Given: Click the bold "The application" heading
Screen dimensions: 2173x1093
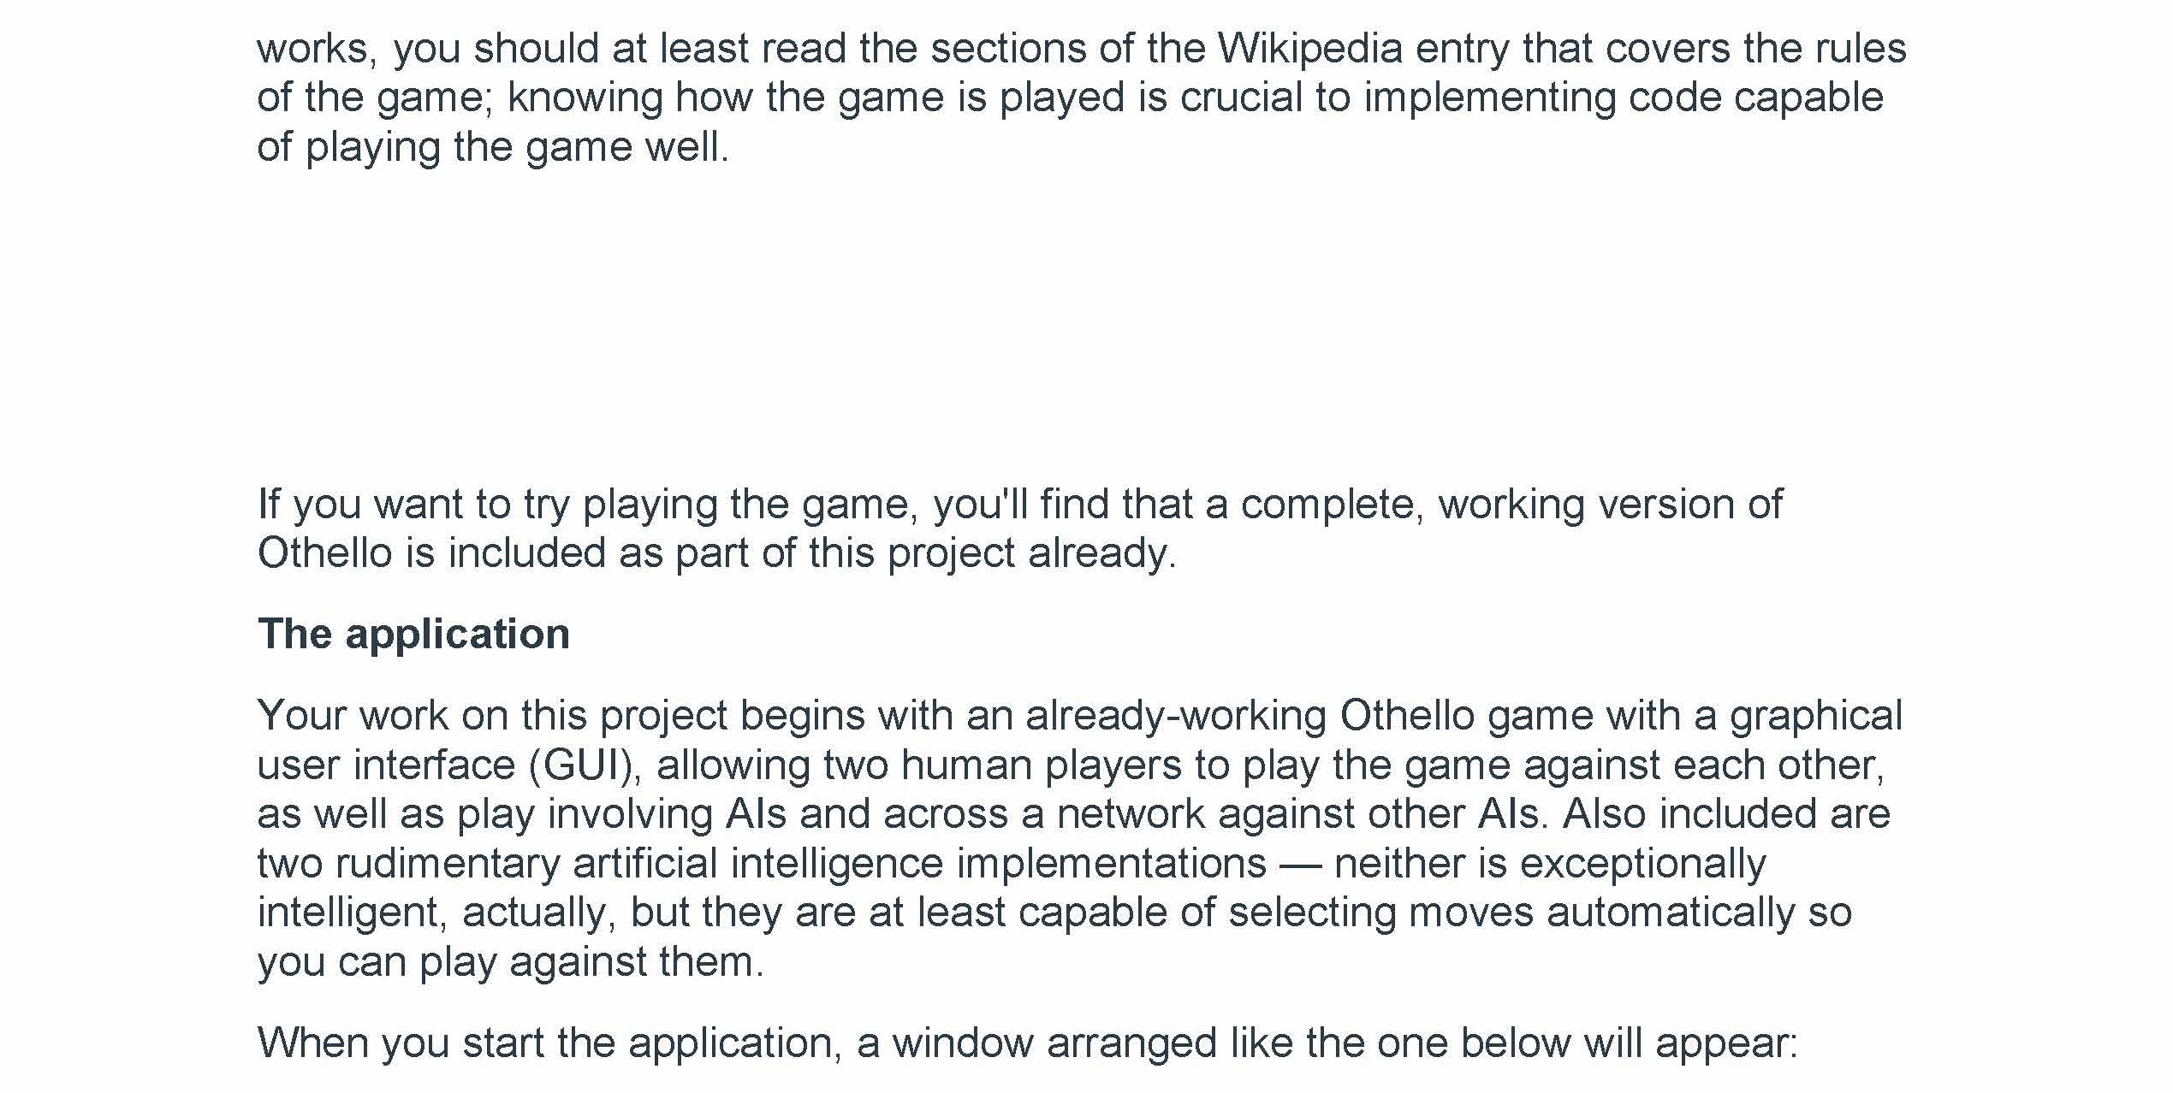Looking at the screenshot, I should point(413,635).
